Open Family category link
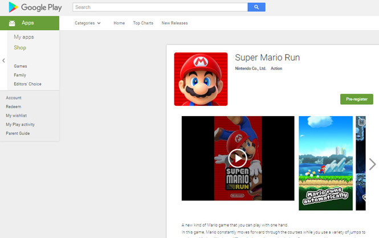379x238 pixels. [x=20, y=75]
